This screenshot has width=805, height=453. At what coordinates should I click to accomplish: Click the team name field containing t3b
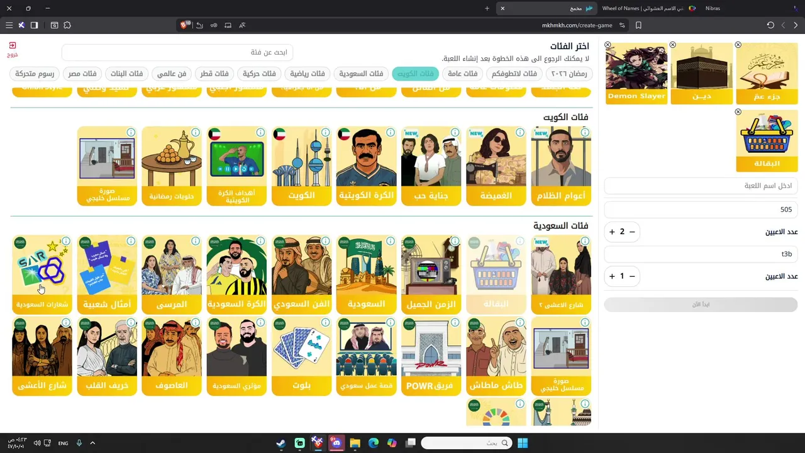(x=701, y=254)
